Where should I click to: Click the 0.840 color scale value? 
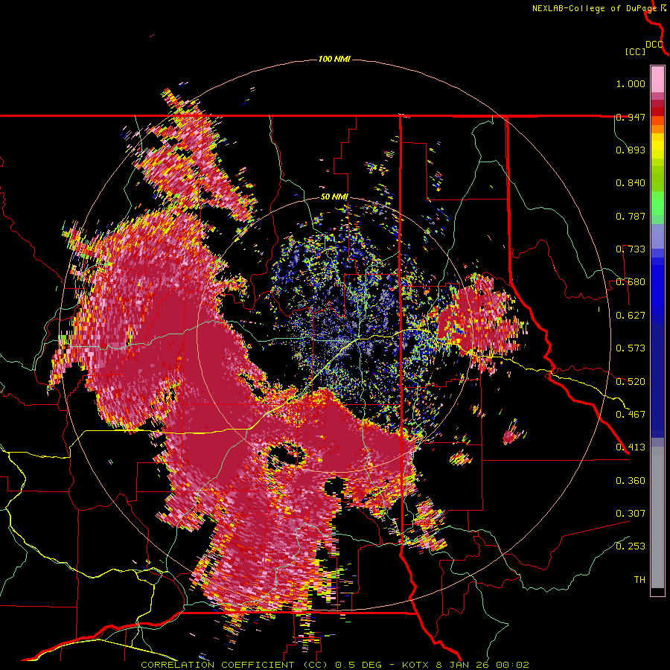point(631,183)
